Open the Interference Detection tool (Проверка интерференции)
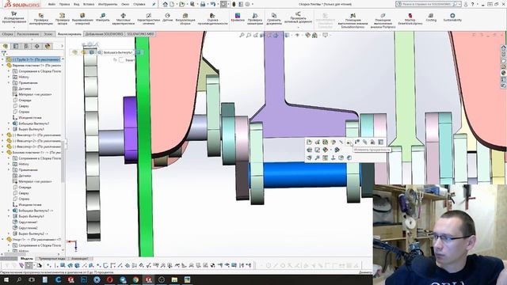Image resolution: width=507 pixels, height=285 pixels. tap(41, 19)
